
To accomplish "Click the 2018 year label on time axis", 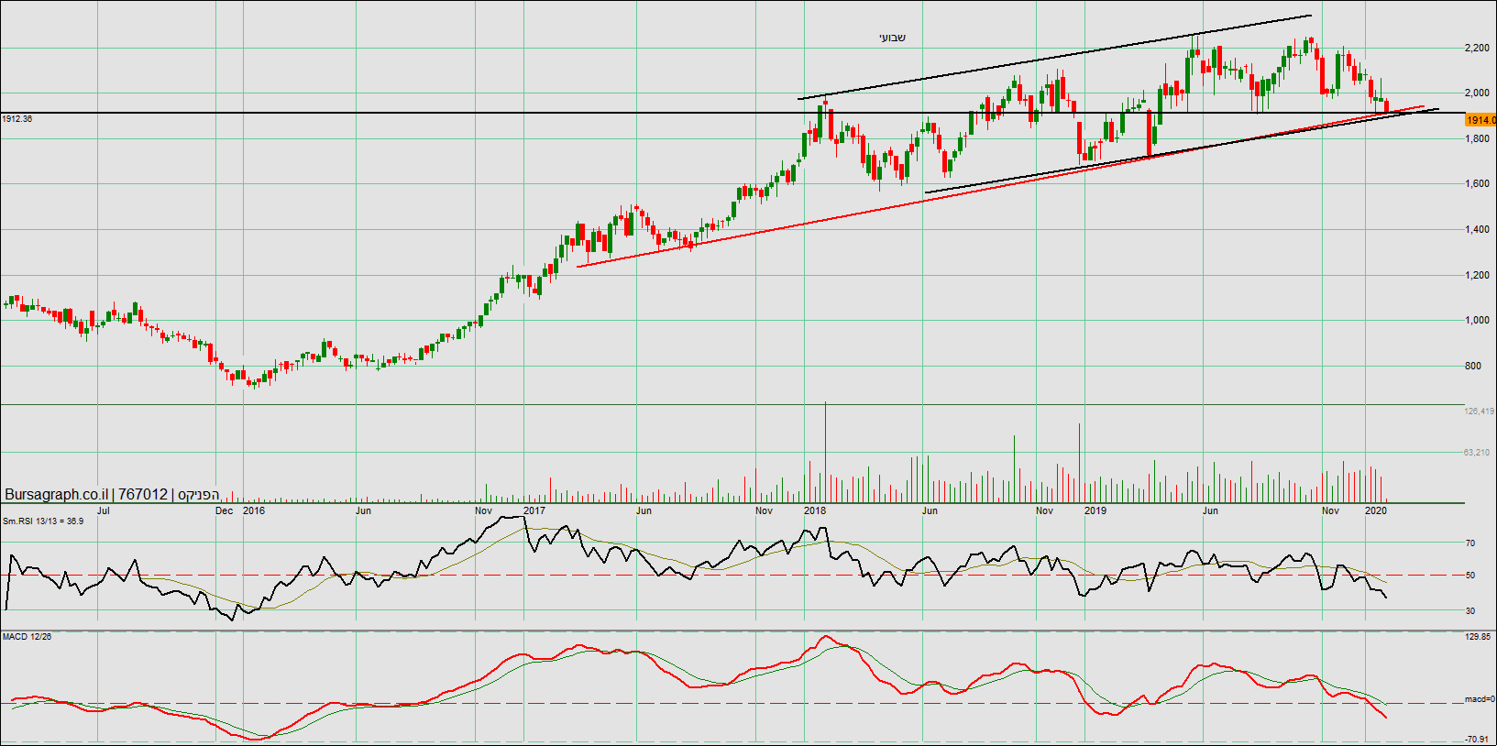I will [815, 510].
